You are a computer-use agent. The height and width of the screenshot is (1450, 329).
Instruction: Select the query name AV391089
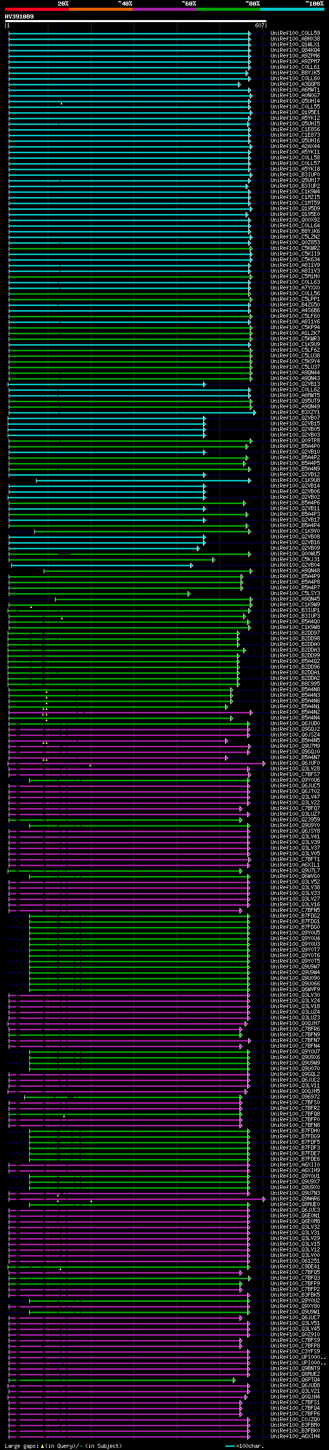(x=19, y=16)
